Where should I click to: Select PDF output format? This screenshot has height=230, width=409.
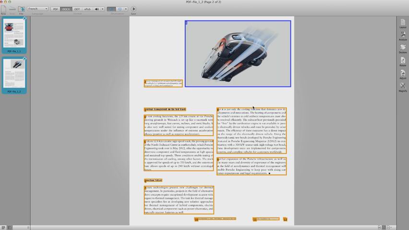(x=55, y=9)
